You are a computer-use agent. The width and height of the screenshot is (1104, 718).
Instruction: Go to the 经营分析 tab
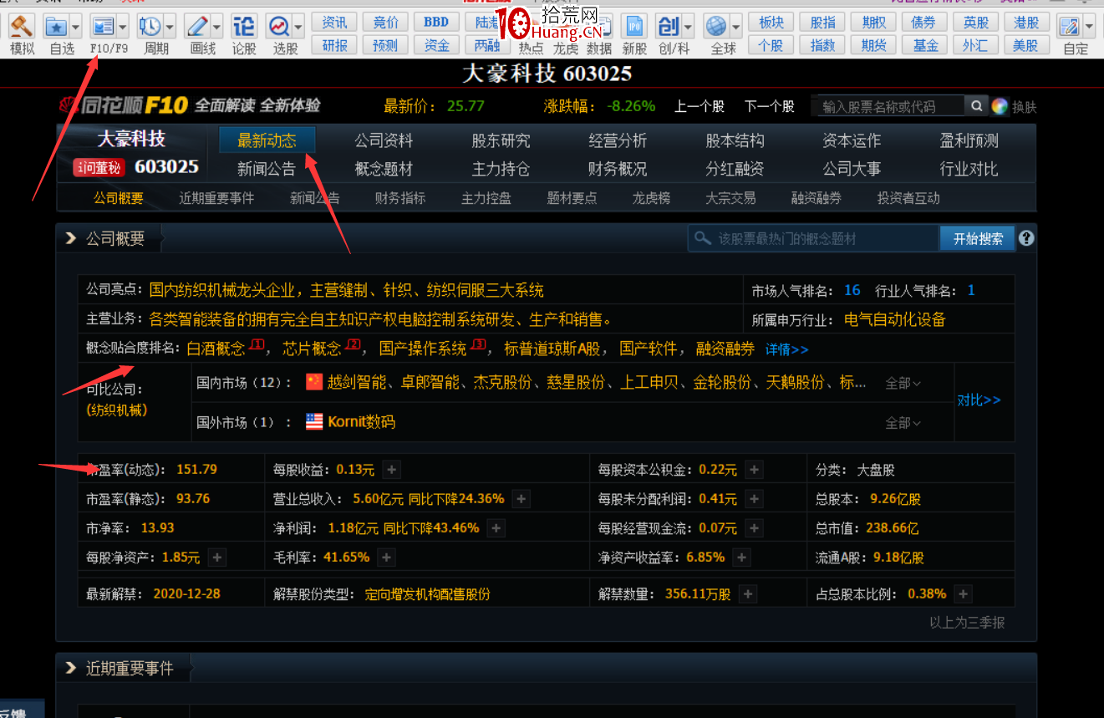point(618,140)
